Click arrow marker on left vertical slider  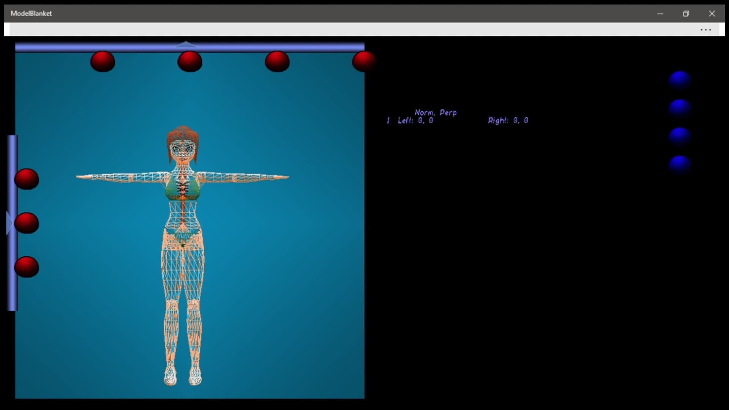[x=10, y=223]
